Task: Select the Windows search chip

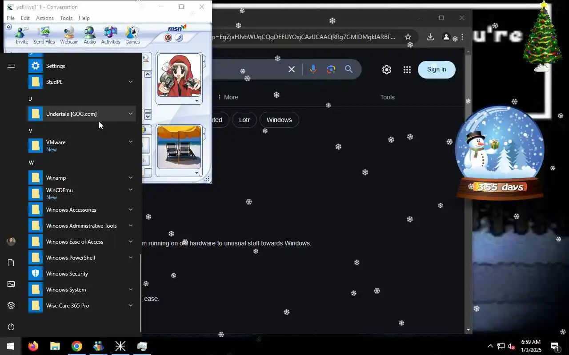Action: 279,120
